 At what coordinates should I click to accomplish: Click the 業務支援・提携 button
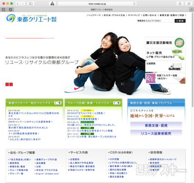[156, 126]
